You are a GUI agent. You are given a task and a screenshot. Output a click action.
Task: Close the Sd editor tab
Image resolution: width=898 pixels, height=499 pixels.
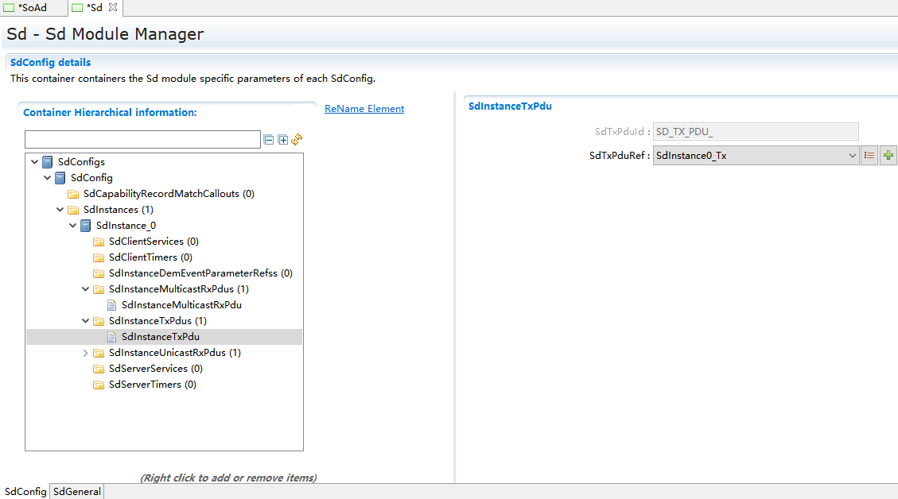click(x=113, y=7)
